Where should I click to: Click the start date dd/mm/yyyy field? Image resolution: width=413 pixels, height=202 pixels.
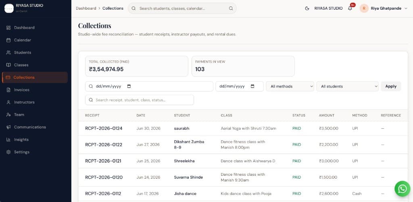tap(149, 86)
